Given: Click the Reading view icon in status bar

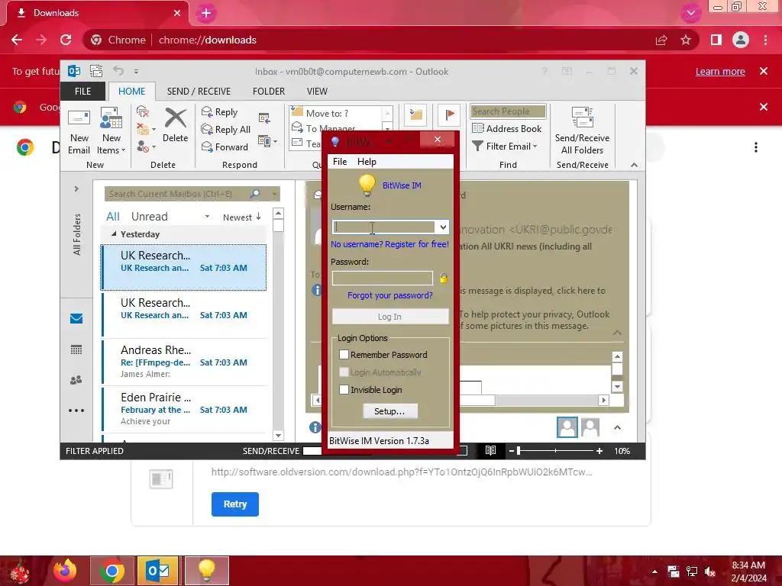Looking at the screenshot, I should click(490, 450).
